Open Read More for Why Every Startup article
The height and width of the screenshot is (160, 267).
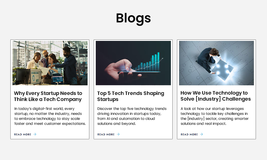click(x=23, y=134)
